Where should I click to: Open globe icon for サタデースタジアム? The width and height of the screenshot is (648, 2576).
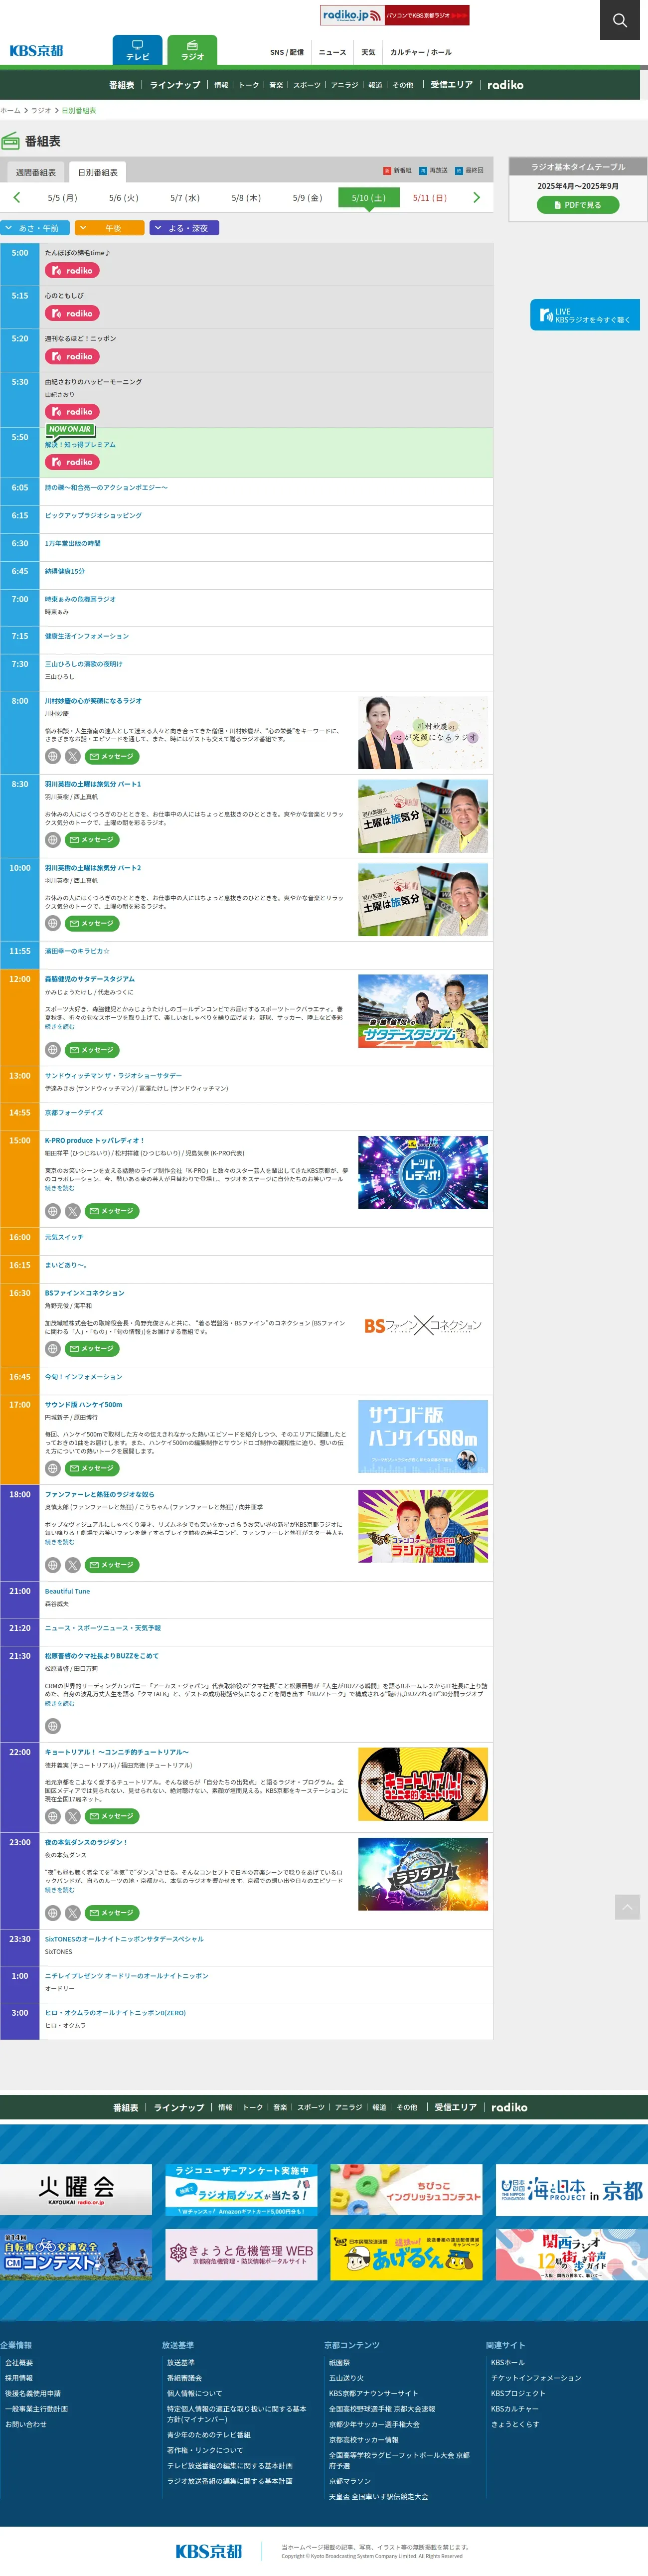coord(53,1050)
